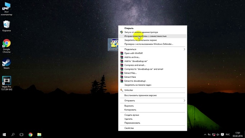This screenshot has width=245, height=138.
Task: Open the Action Center notification icon
Action: point(222,135)
